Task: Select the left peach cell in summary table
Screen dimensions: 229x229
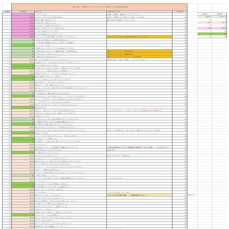Action: pyautogui.click(x=205, y=23)
